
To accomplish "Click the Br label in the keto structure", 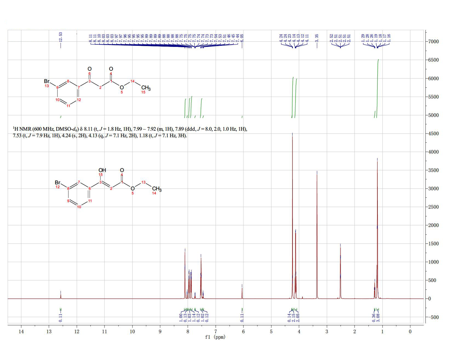I will 47,81.
